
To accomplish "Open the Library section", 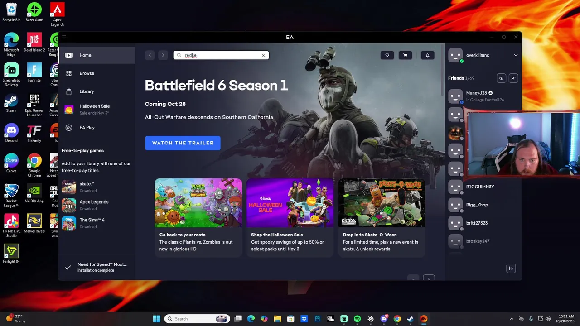I will point(97,91).
